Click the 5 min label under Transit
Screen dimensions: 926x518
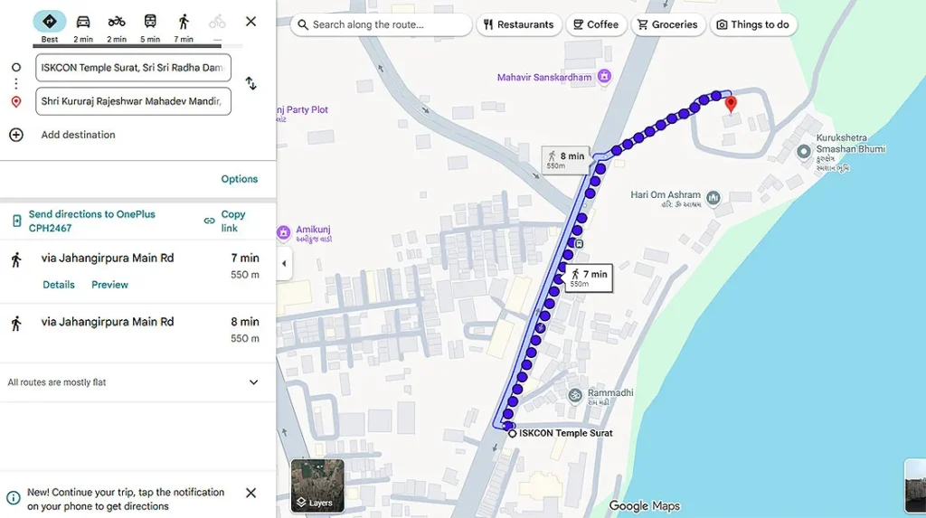pyautogui.click(x=150, y=40)
